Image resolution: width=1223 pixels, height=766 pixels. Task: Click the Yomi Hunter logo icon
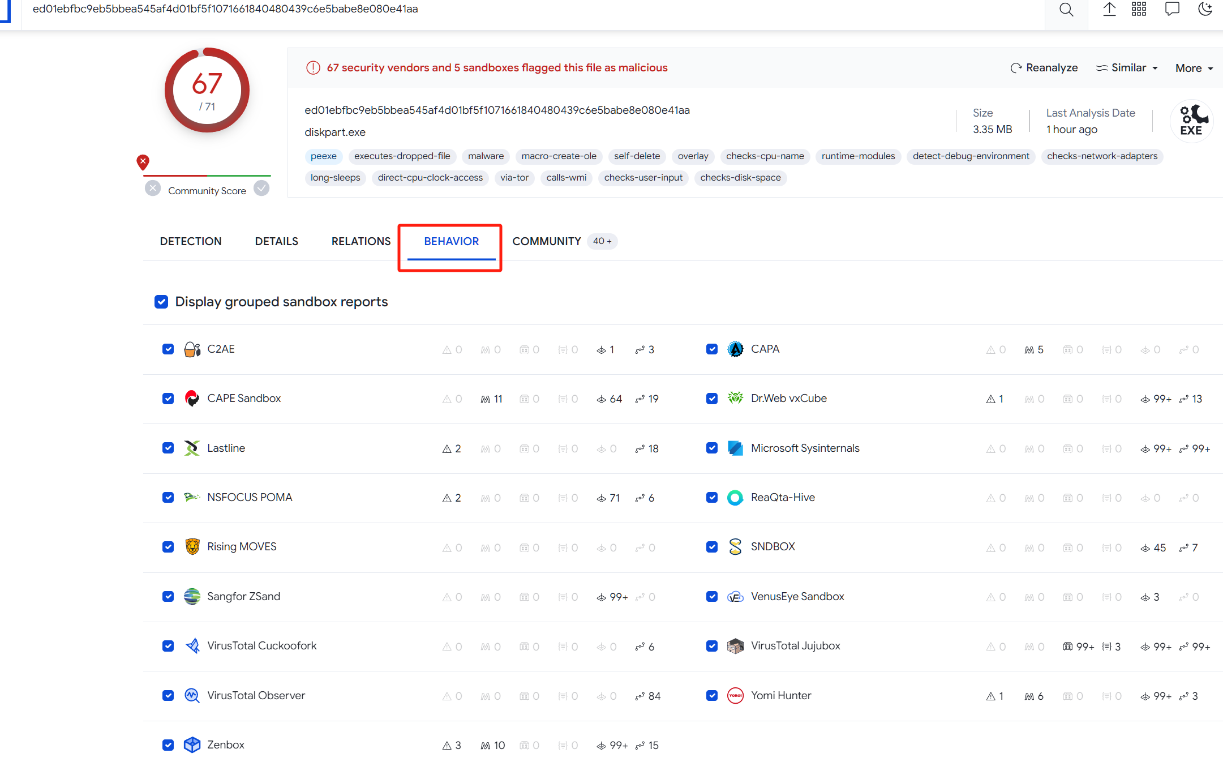[x=735, y=696]
